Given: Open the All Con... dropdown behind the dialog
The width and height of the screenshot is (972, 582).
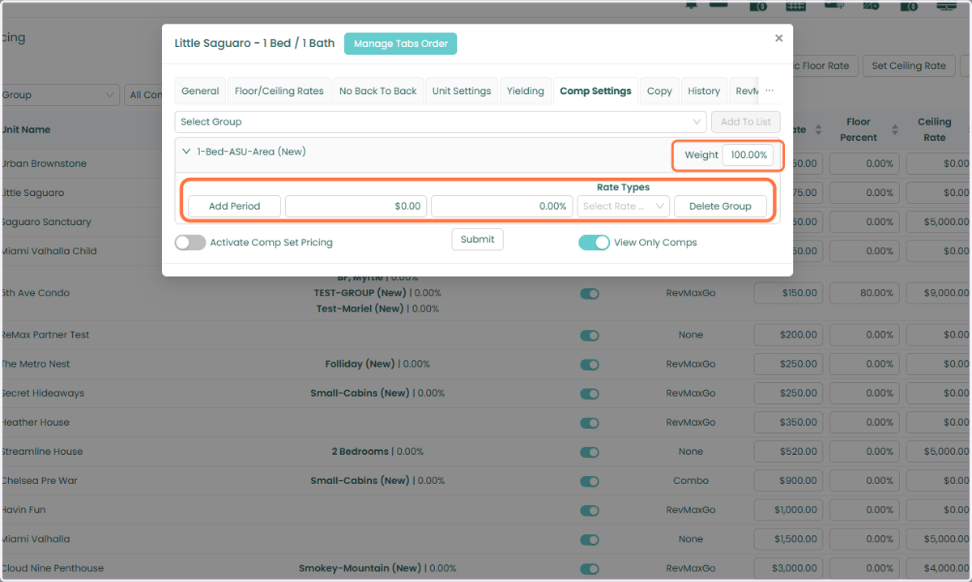Looking at the screenshot, I should coord(144,95).
